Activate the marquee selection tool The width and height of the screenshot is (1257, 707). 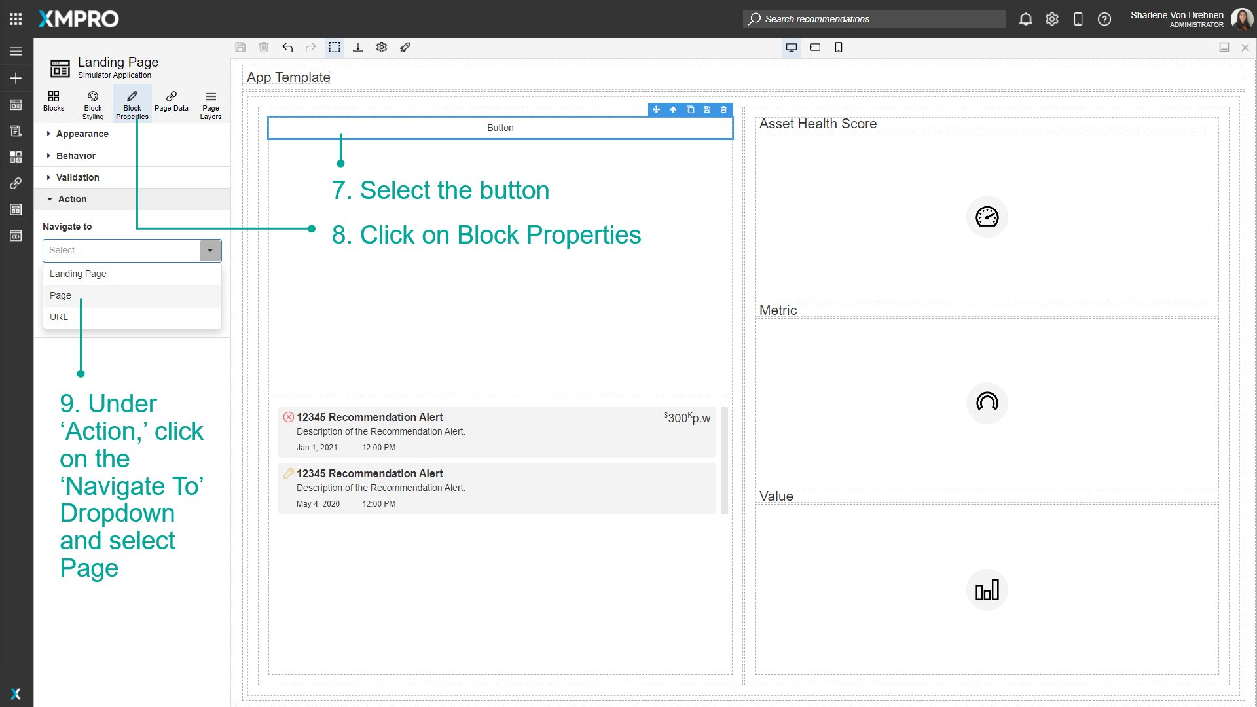pos(335,47)
